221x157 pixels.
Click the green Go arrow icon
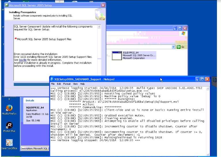pyautogui.click(x=179, y=47)
